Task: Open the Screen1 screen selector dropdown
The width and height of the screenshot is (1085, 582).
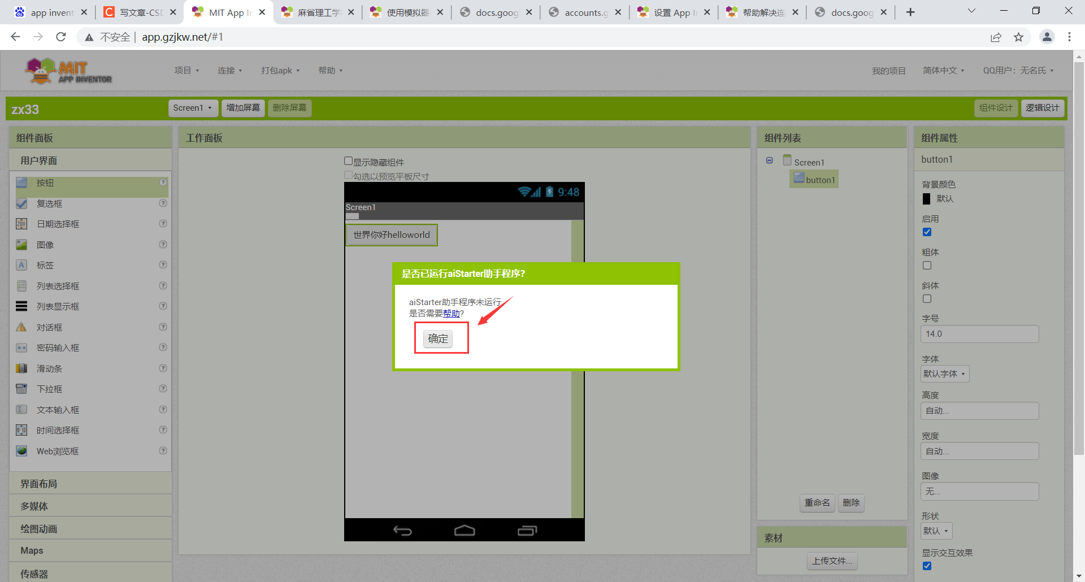Action: [193, 108]
